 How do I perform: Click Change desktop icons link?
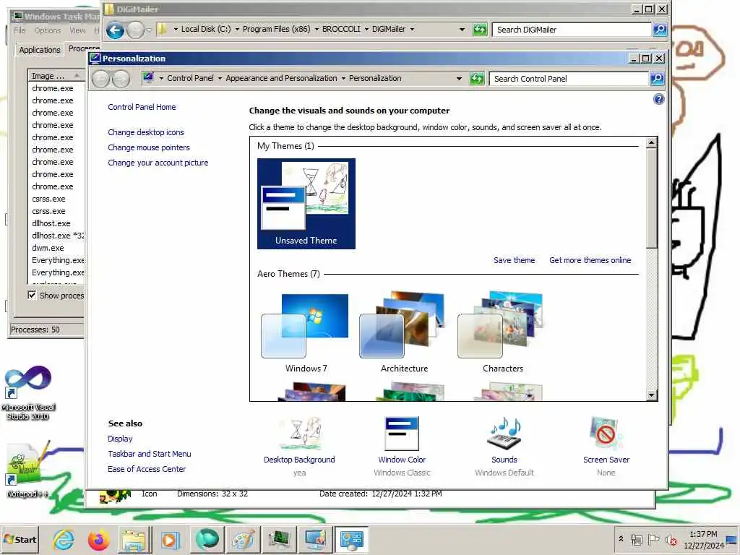[146, 133]
